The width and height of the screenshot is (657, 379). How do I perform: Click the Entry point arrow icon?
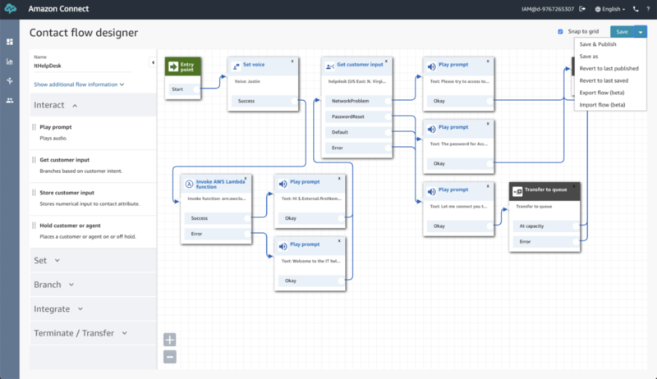pyautogui.click(x=173, y=67)
